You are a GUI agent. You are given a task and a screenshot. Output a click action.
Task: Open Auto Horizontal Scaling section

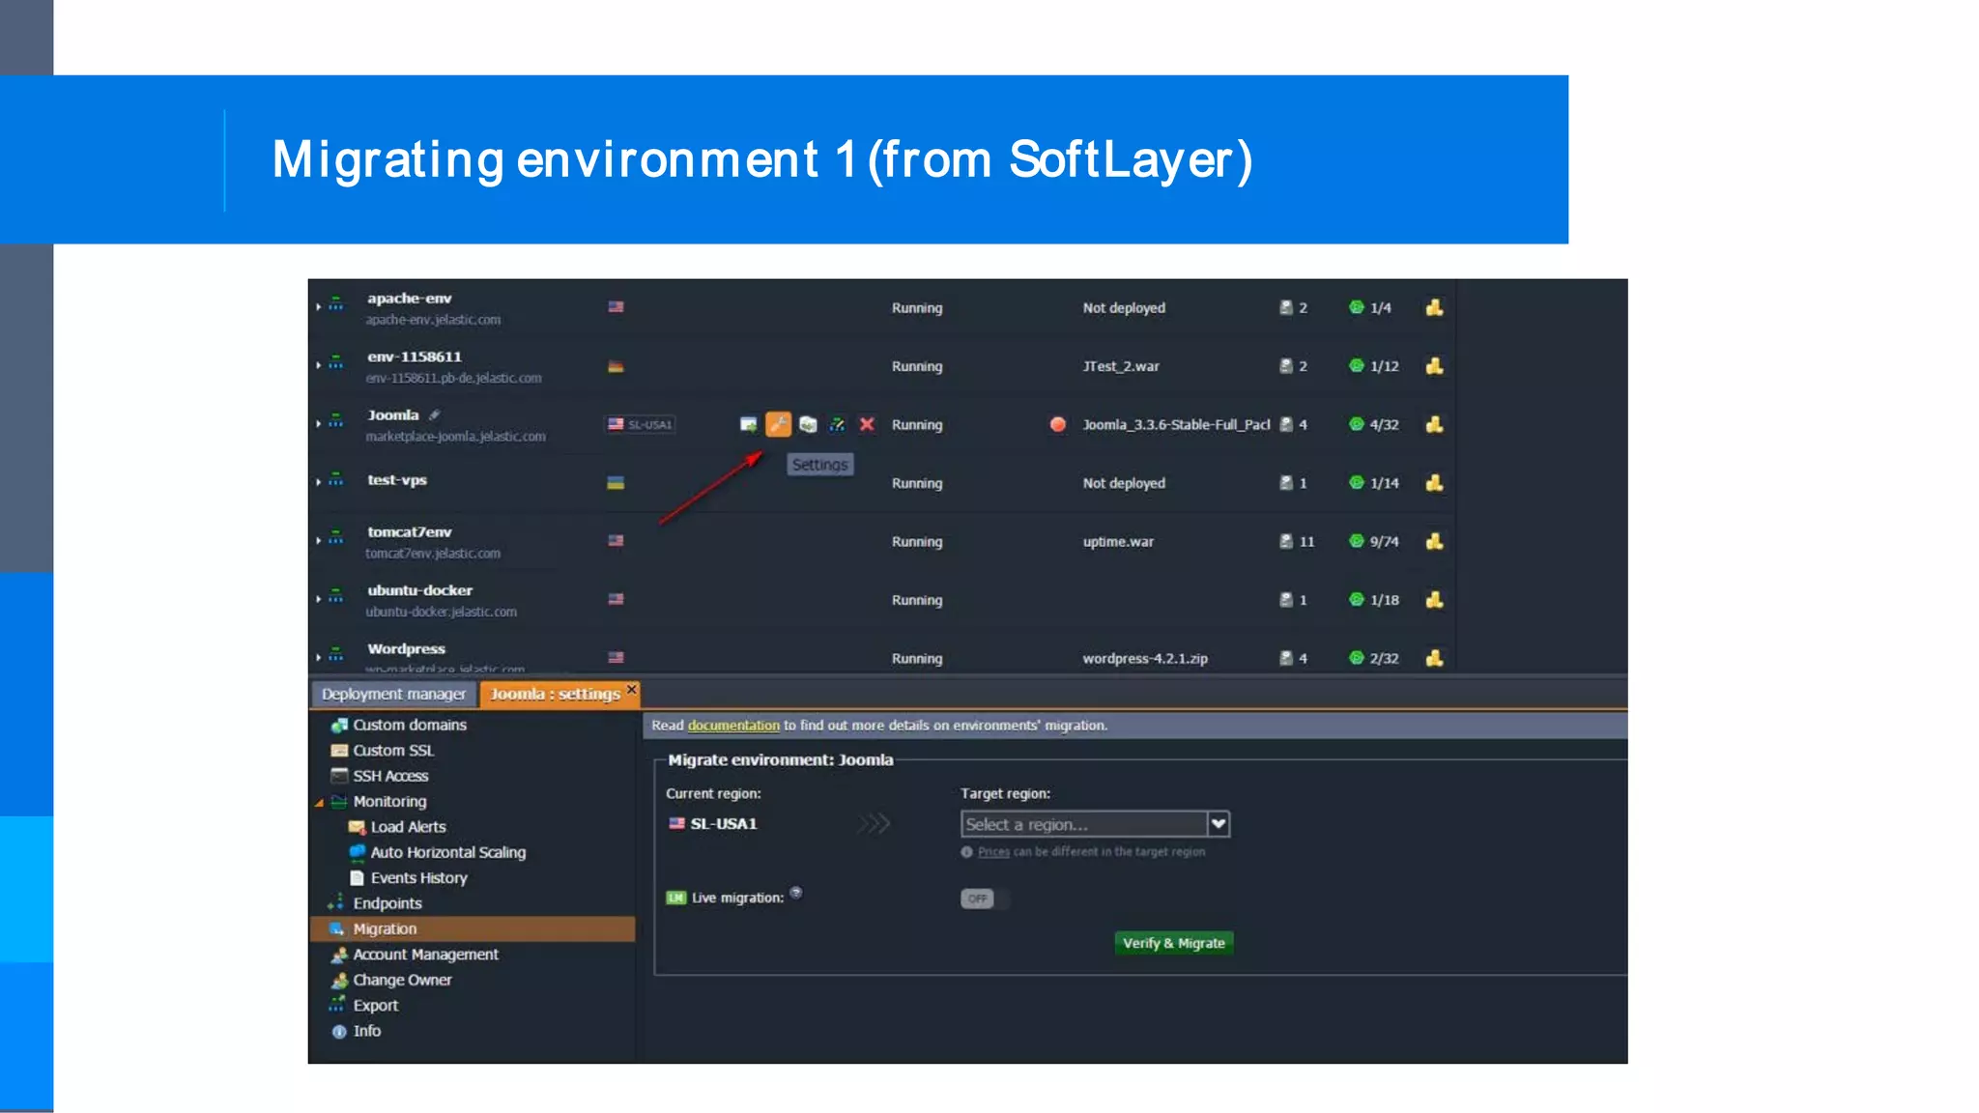click(x=447, y=852)
